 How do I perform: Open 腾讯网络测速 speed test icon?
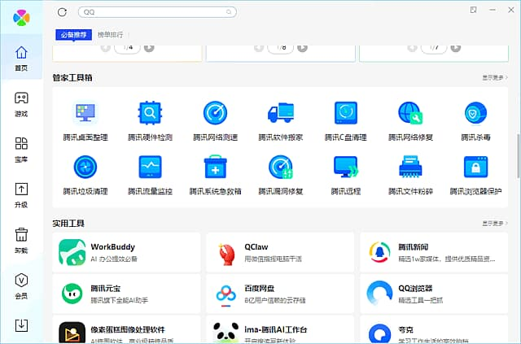(x=215, y=112)
